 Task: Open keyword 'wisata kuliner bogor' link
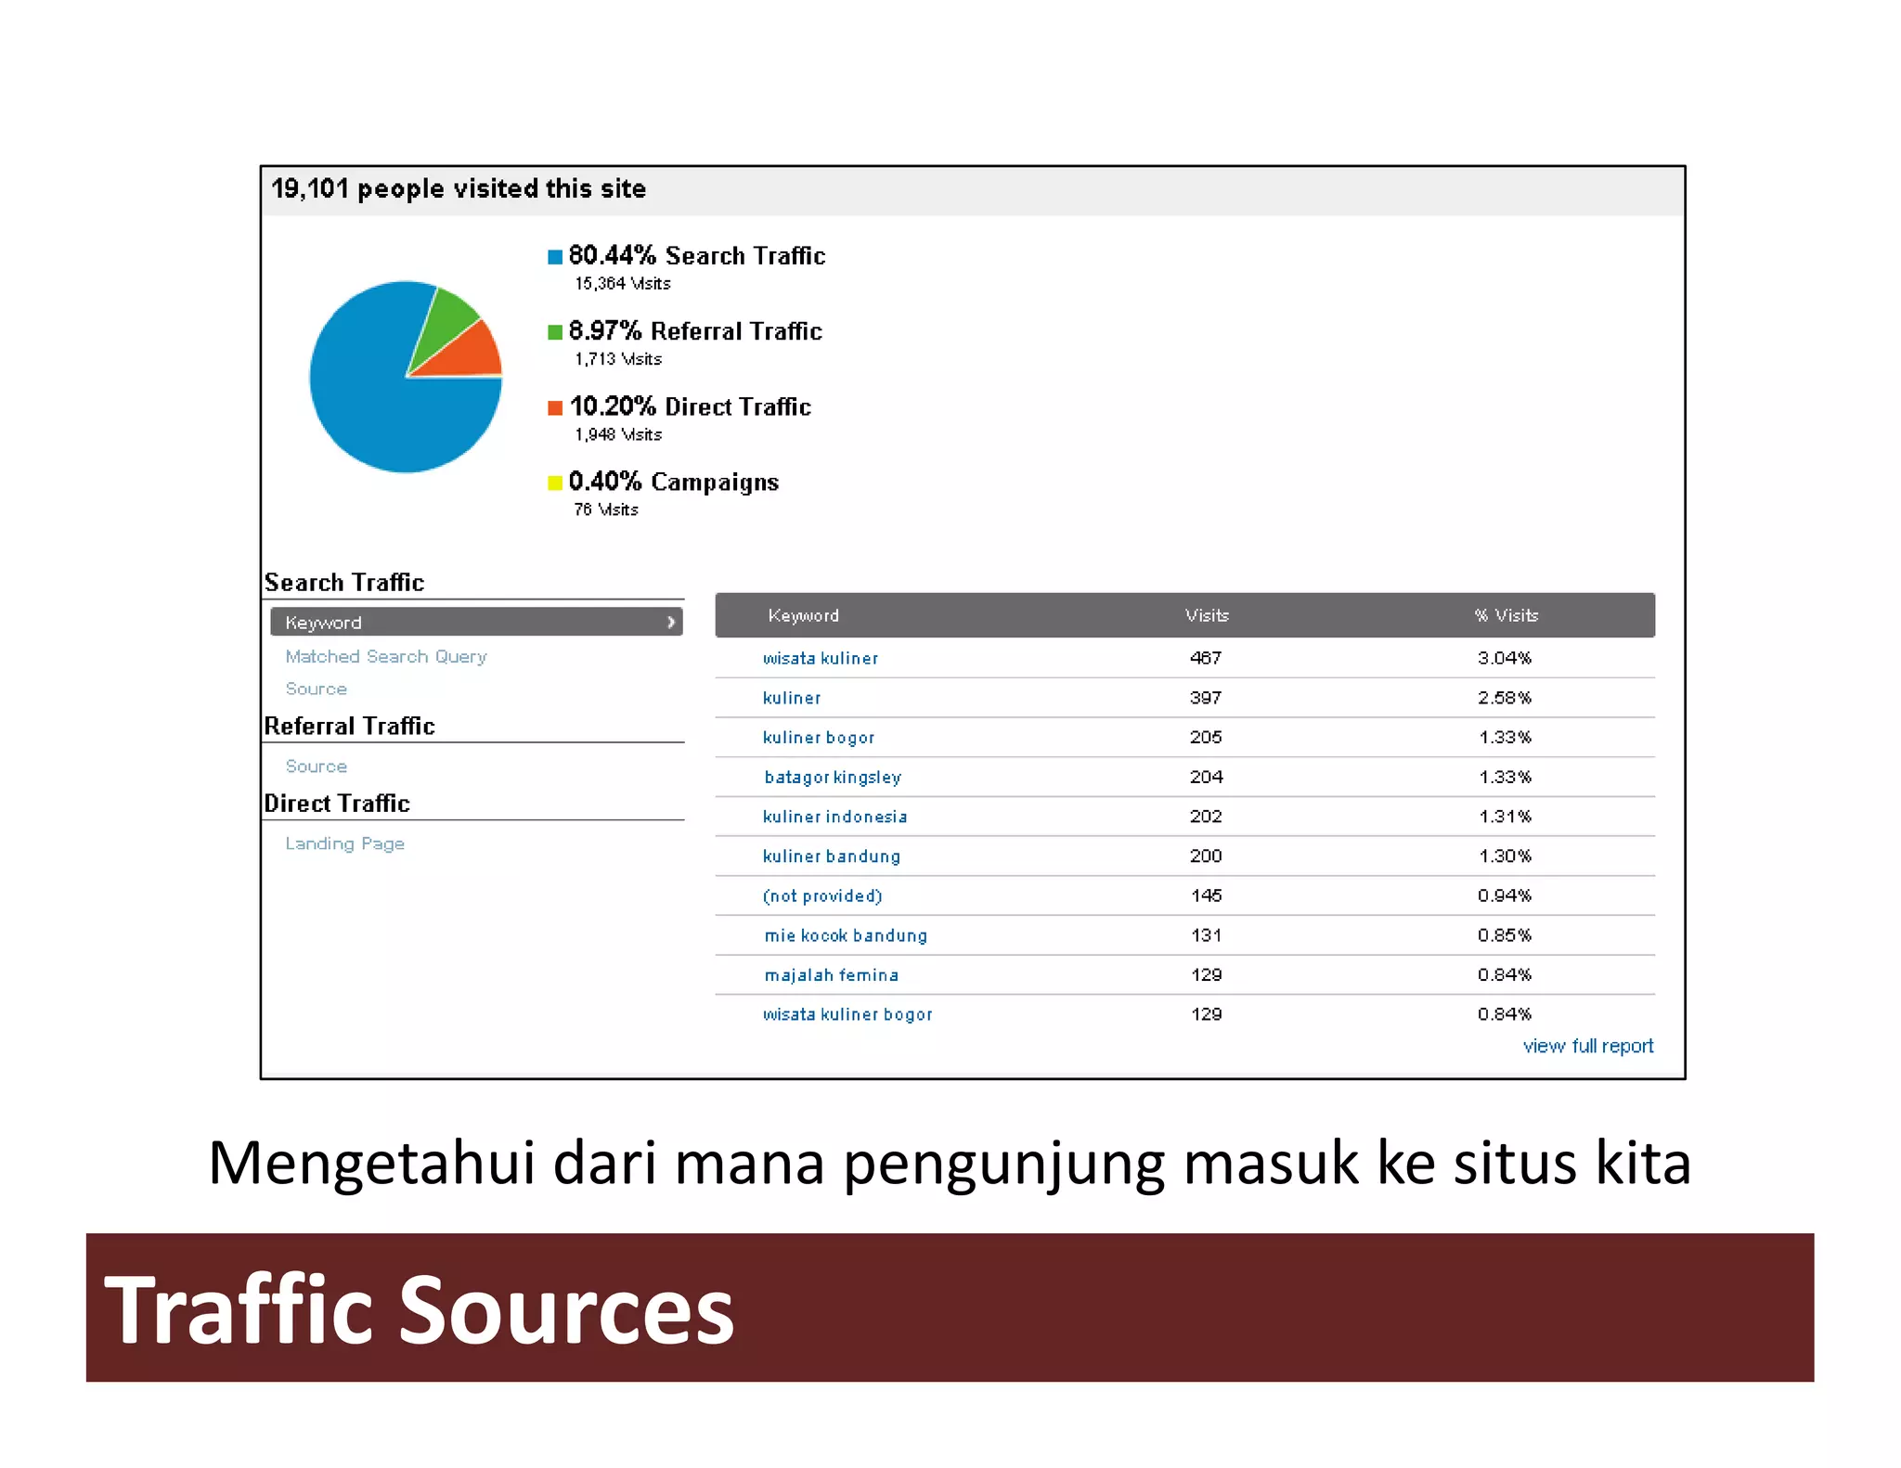[847, 1015]
